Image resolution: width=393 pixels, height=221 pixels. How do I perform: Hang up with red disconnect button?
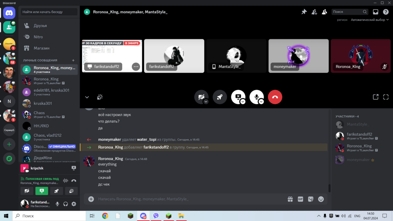pyautogui.click(x=275, y=97)
